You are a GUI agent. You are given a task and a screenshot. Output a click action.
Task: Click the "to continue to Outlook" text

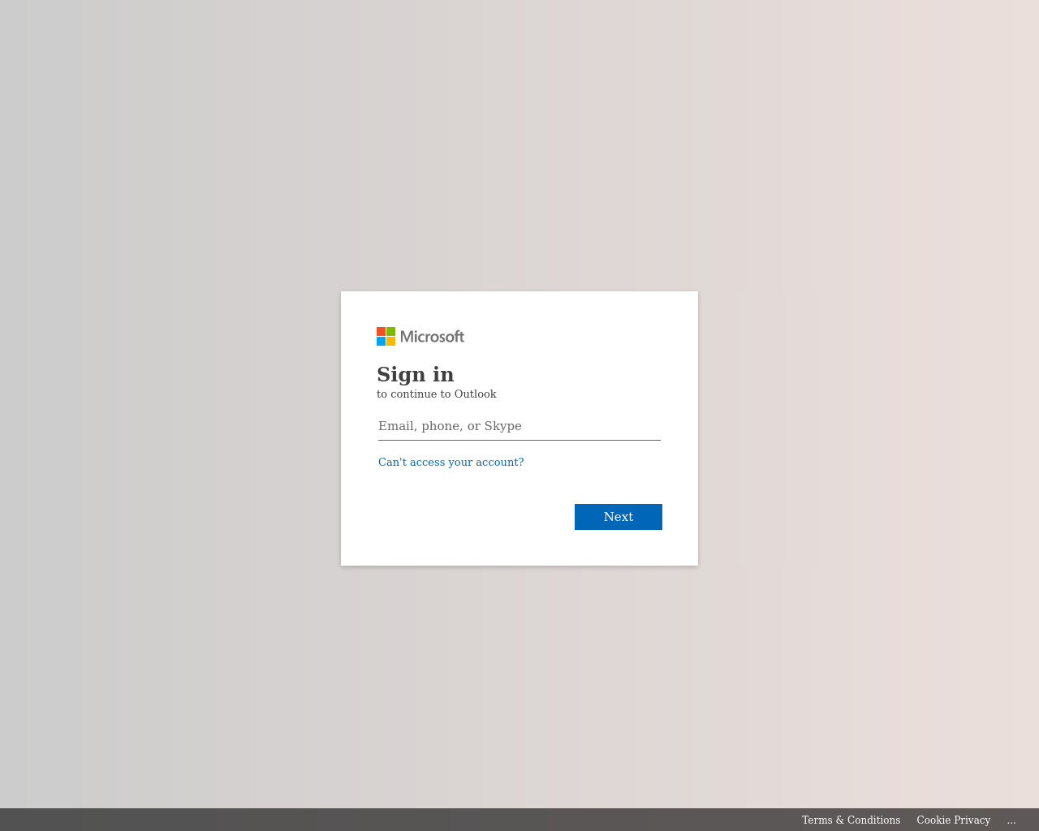pos(437,394)
